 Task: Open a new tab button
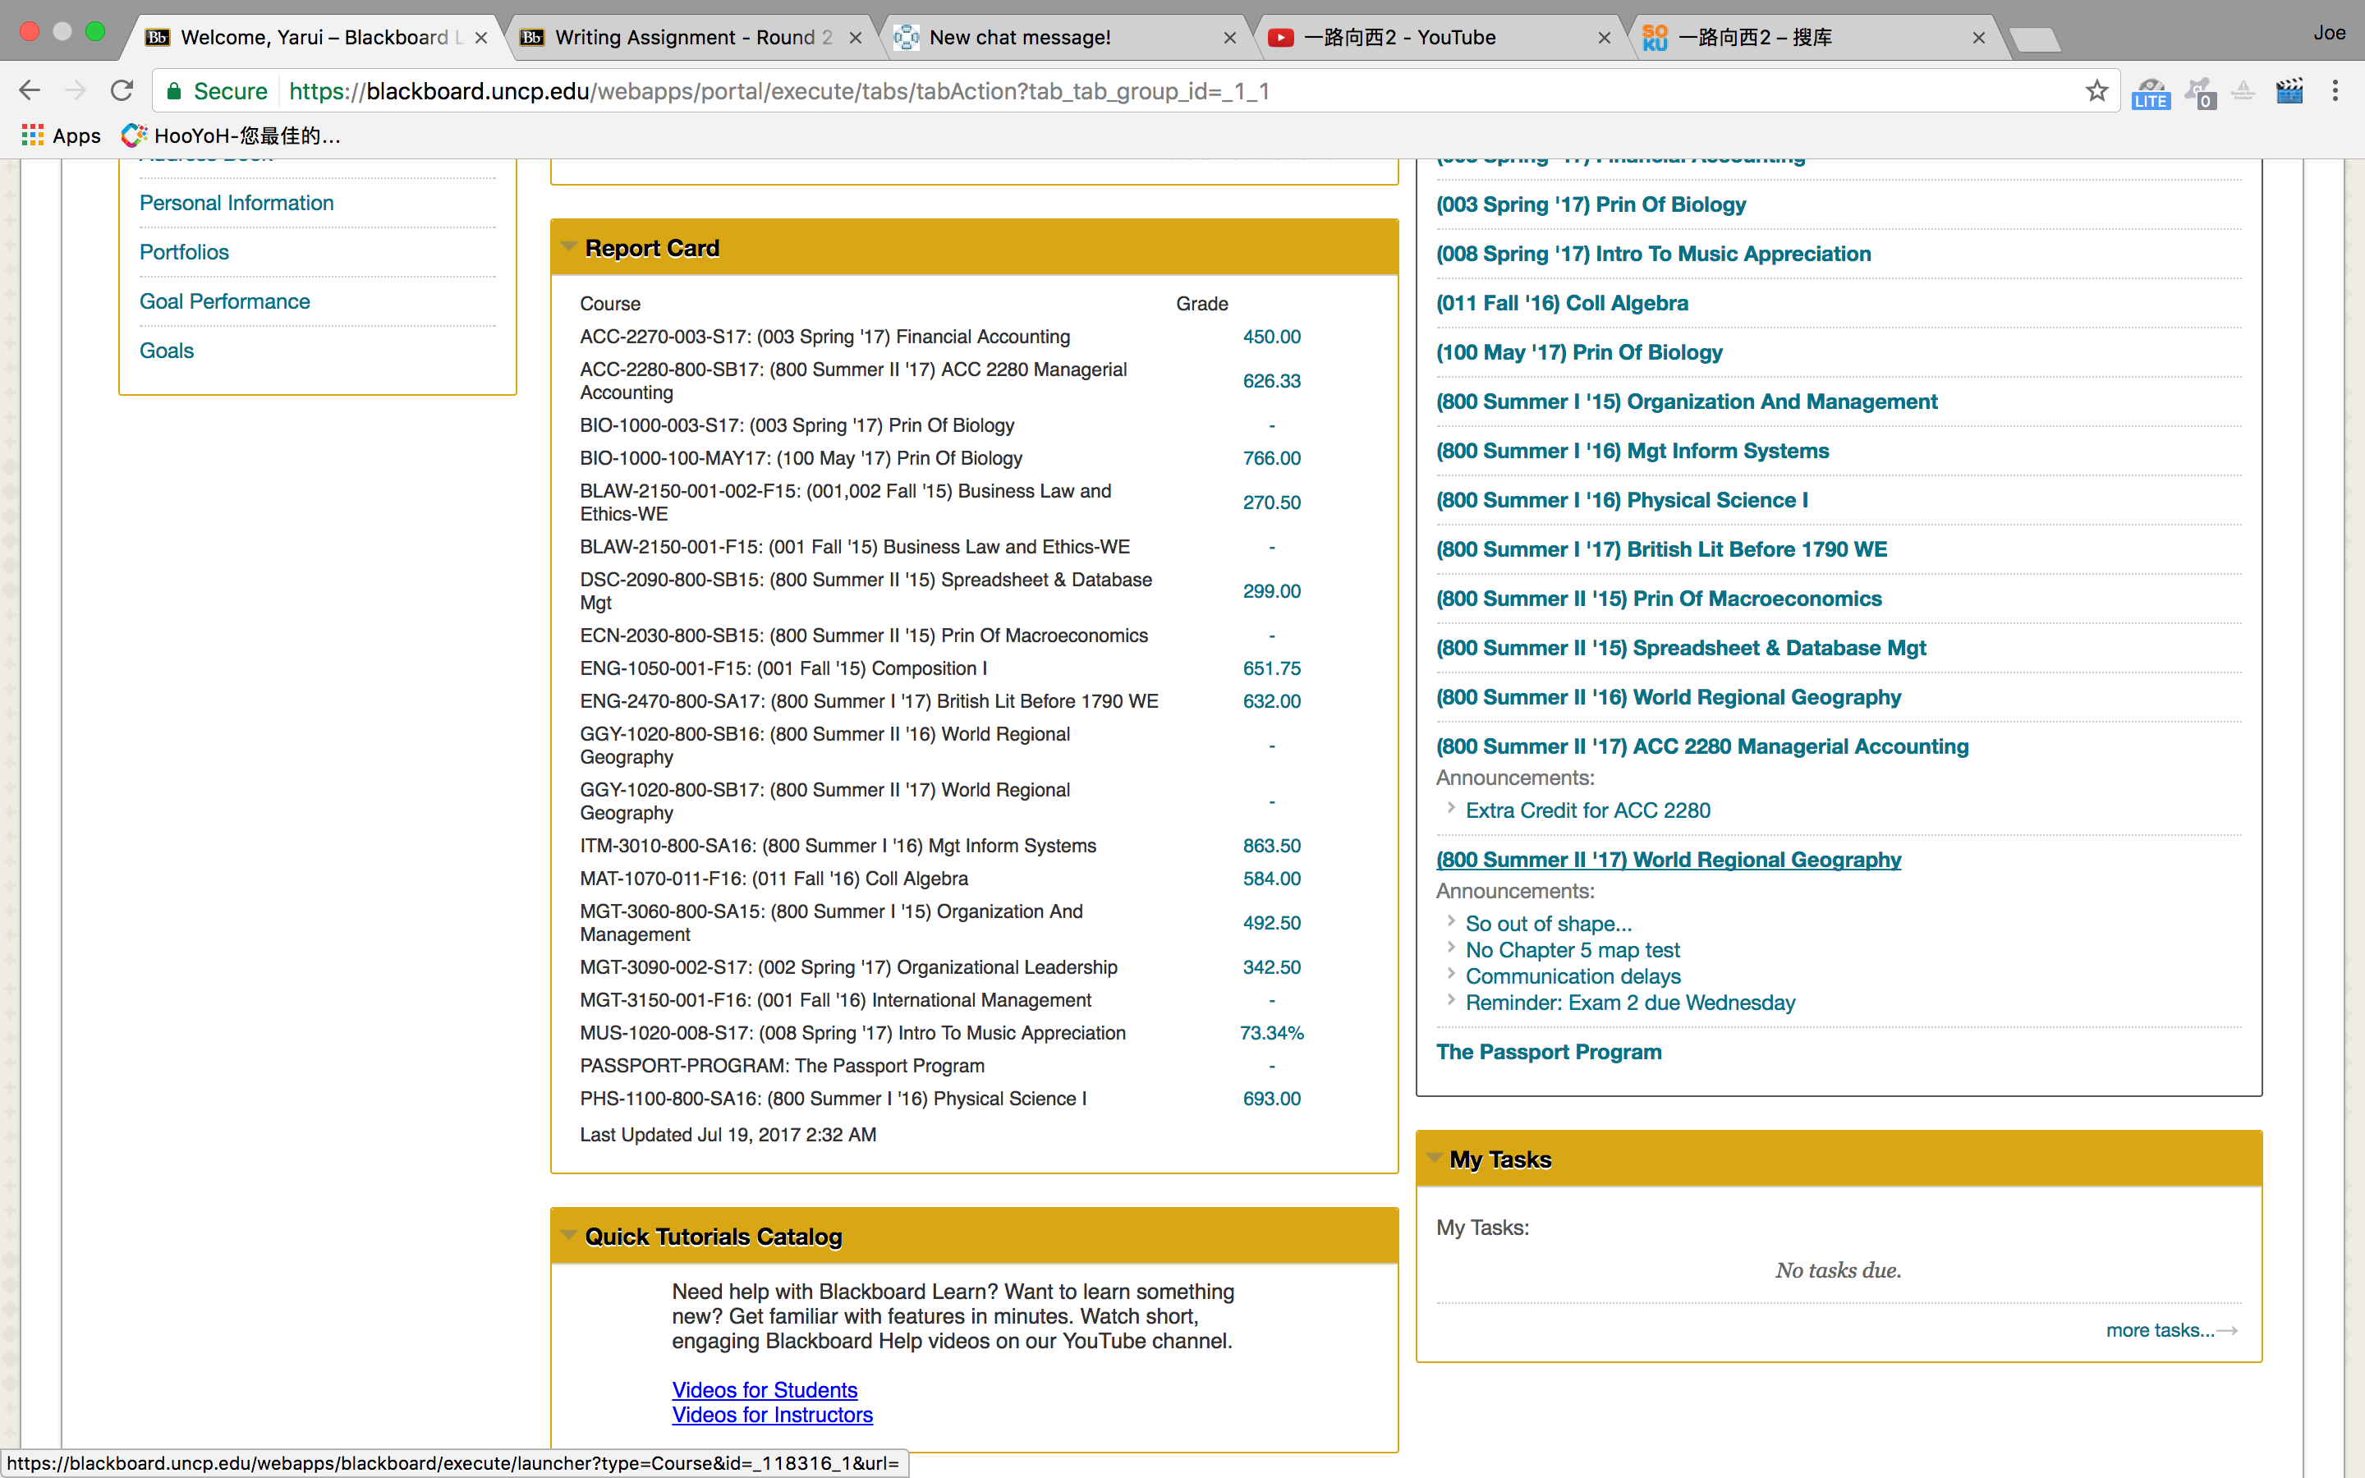(x=2036, y=39)
